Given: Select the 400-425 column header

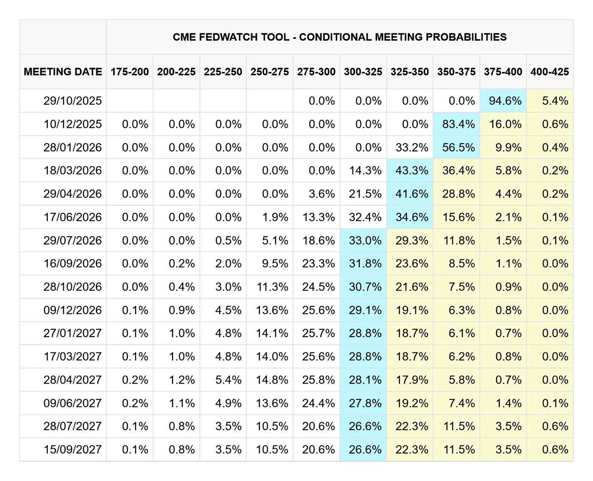Looking at the screenshot, I should pyautogui.click(x=549, y=72).
